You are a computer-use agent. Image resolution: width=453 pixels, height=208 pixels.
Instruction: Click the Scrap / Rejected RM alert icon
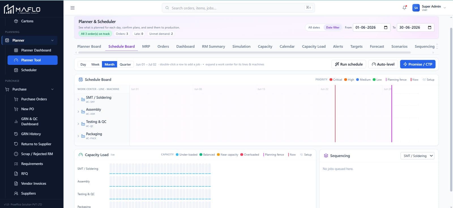pos(16,154)
